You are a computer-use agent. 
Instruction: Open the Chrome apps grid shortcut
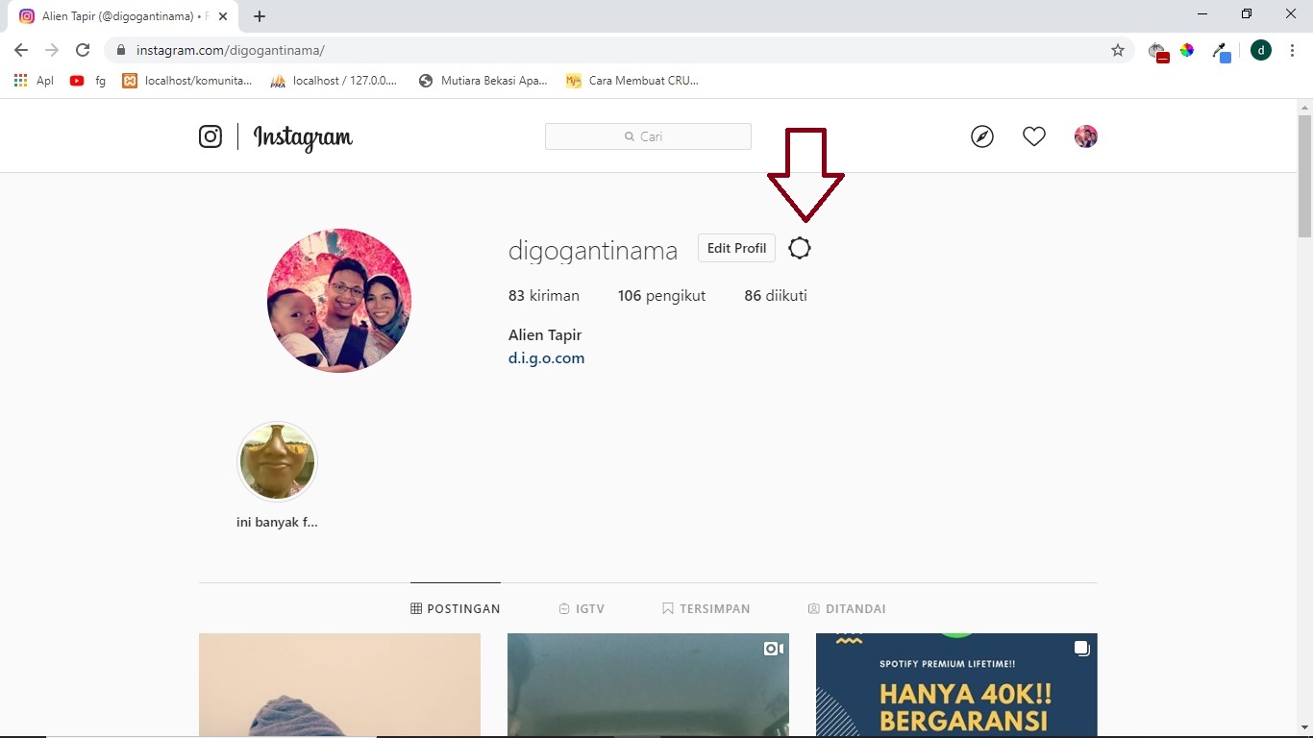(21, 81)
